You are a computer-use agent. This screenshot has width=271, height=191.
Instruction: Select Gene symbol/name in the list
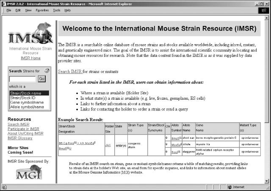tap(29, 102)
